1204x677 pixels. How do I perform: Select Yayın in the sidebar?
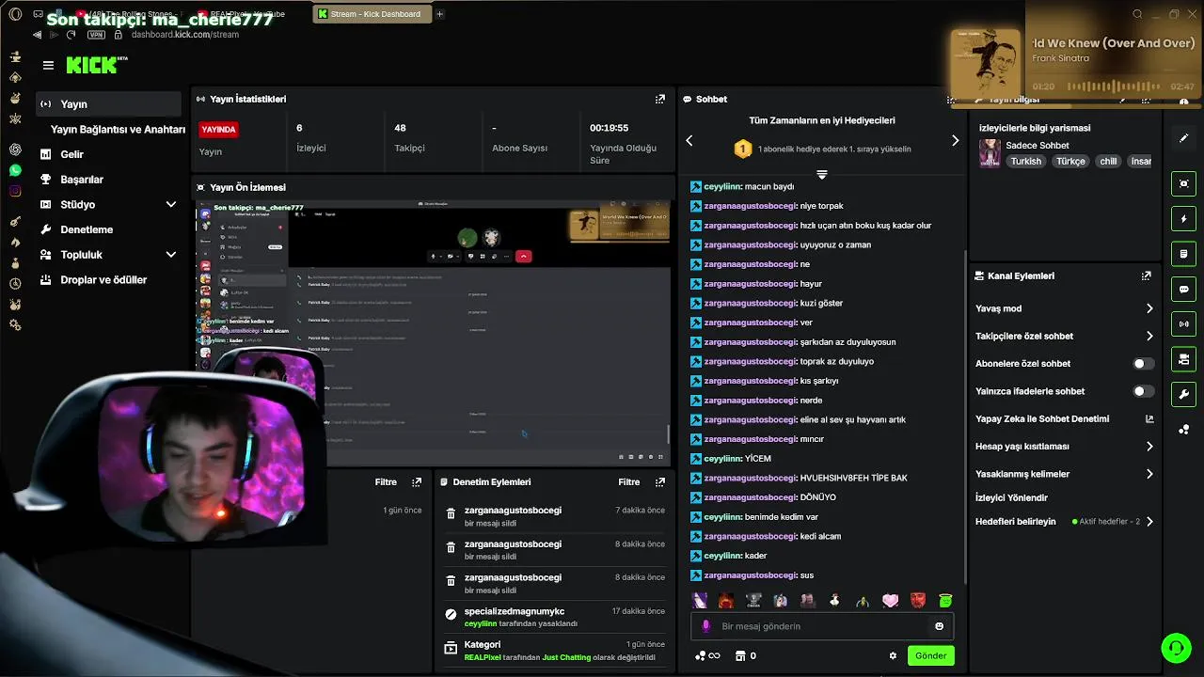[x=107, y=104]
